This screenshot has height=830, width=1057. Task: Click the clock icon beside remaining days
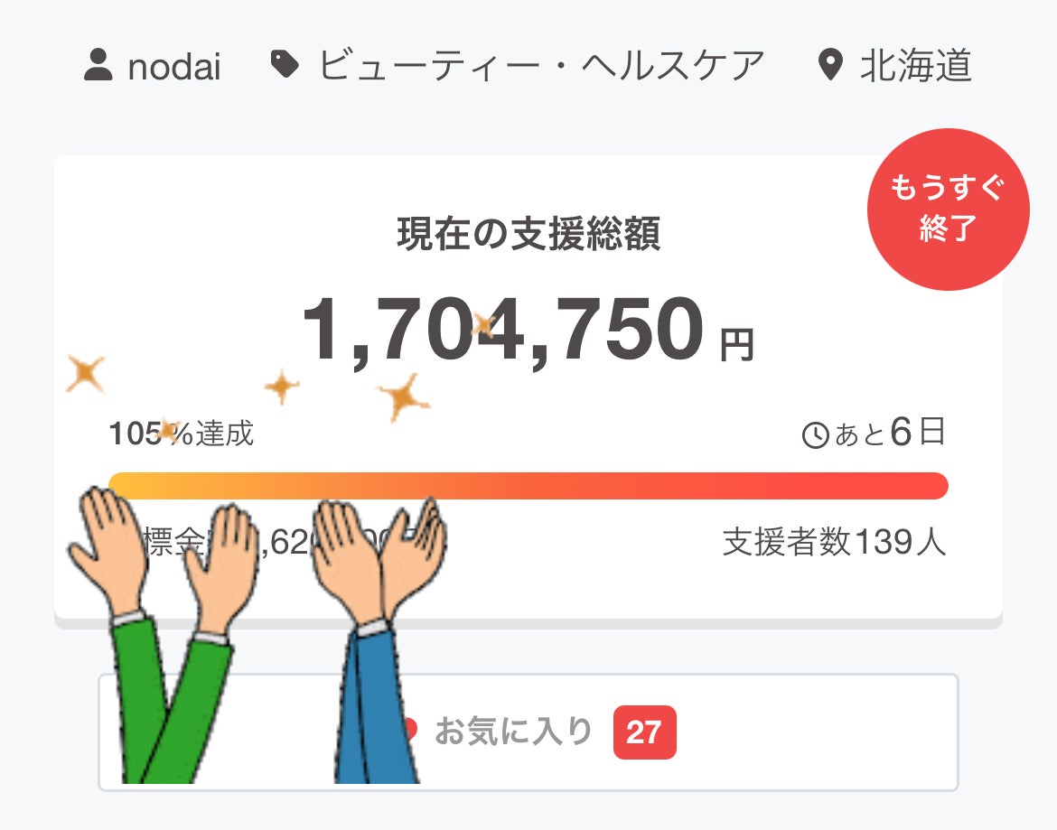[x=815, y=436]
